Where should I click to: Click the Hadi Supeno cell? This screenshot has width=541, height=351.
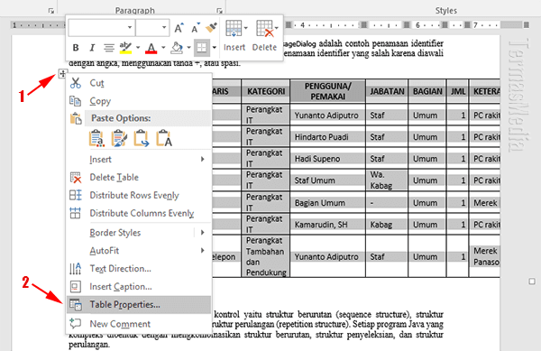coord(328,159)
